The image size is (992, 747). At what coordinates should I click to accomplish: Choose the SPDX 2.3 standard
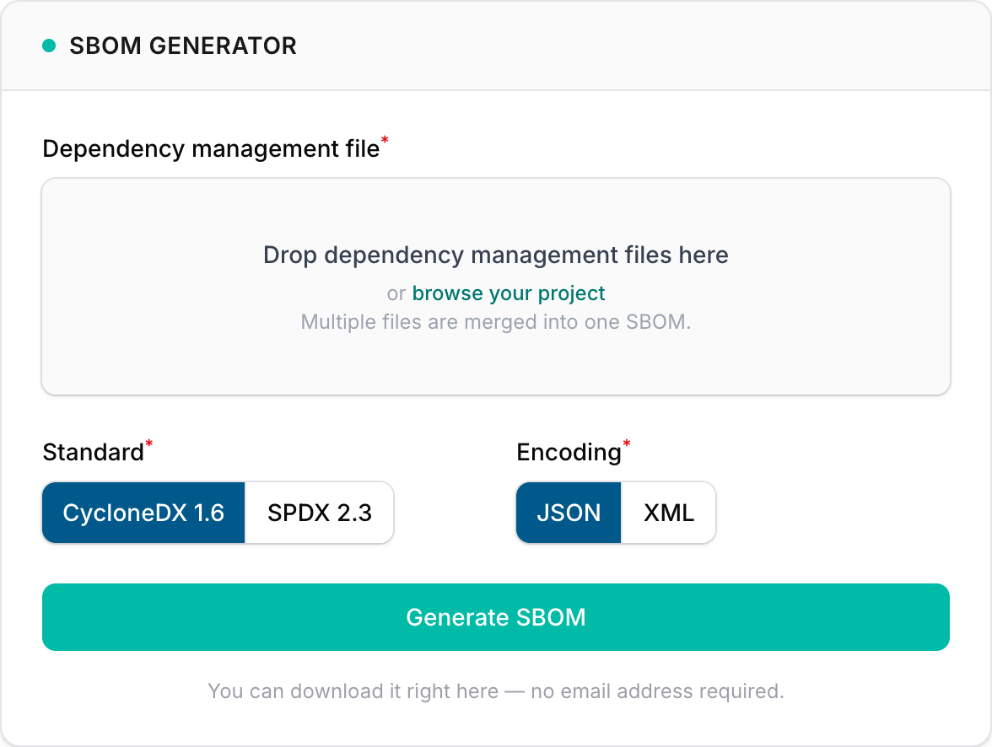coord(320,513)
